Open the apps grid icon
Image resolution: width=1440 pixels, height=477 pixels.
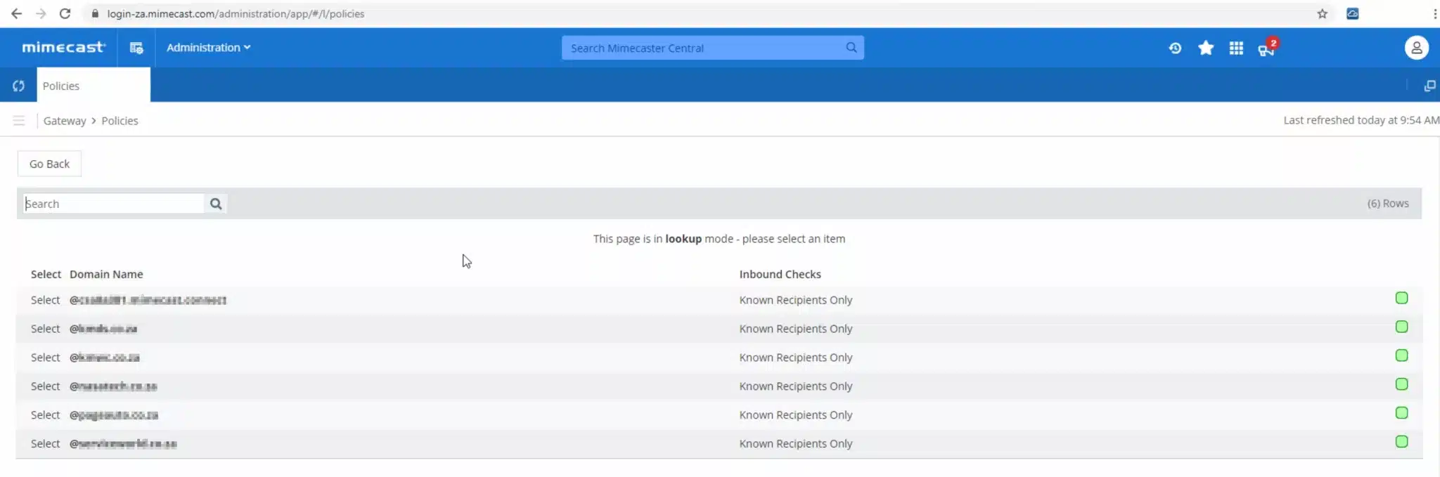click(1236, 48)
